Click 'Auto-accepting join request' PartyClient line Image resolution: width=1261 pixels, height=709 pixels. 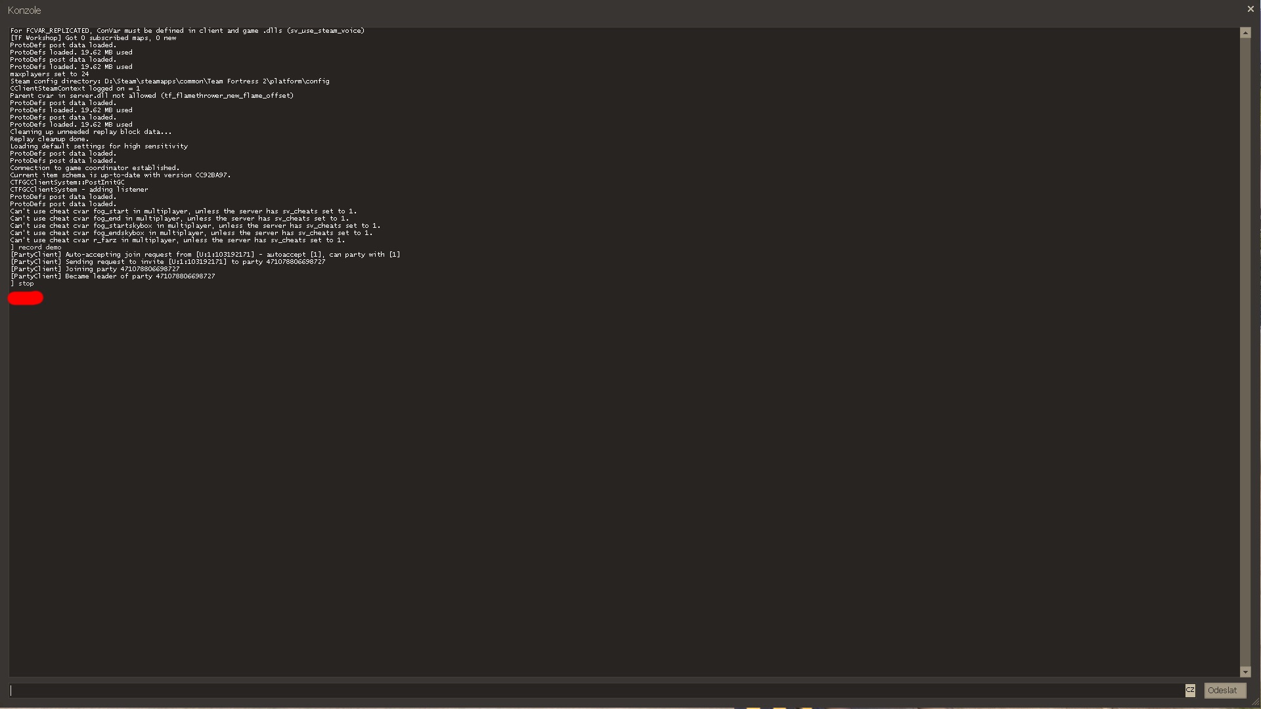pos(205,255)
